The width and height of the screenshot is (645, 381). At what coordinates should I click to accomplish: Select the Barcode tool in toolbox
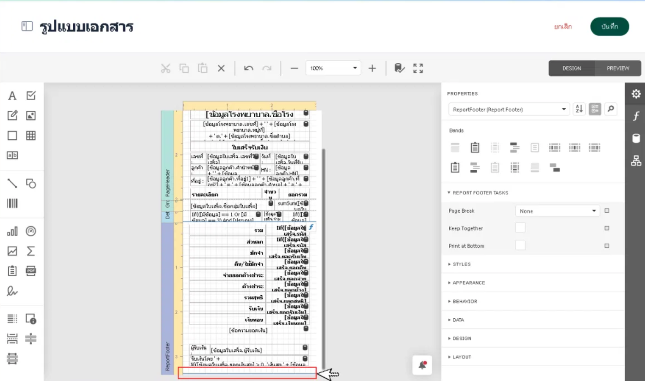click(x=12, y=203)
